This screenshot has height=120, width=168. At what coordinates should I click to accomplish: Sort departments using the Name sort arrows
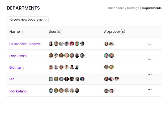(x=23, y=32)
